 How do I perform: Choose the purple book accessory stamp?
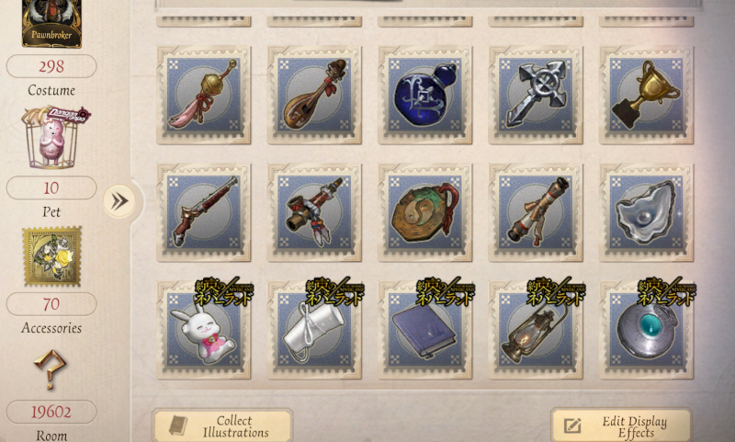(424, 330)
